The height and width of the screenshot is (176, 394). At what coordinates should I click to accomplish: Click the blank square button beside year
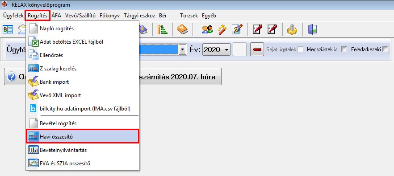click(240, 49)
